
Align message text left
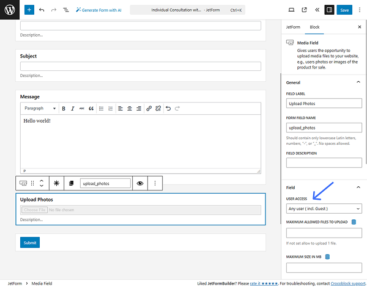pos(120,109)
